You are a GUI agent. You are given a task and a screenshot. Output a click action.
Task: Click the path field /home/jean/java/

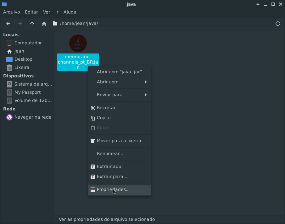157,24
